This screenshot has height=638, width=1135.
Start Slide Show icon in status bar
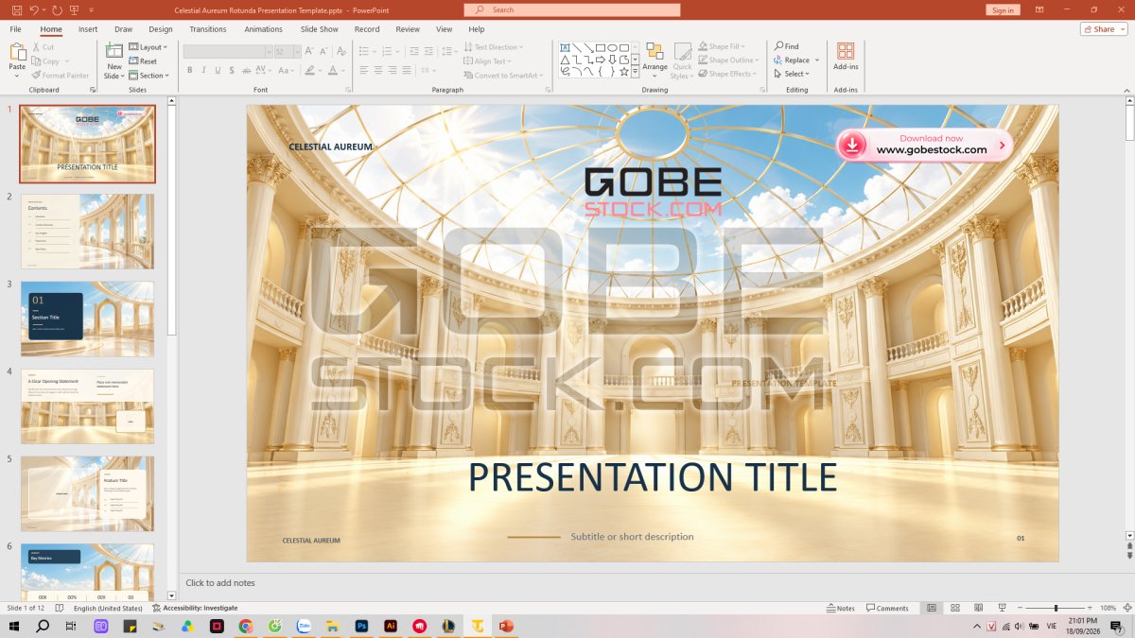coord(1001,608)
